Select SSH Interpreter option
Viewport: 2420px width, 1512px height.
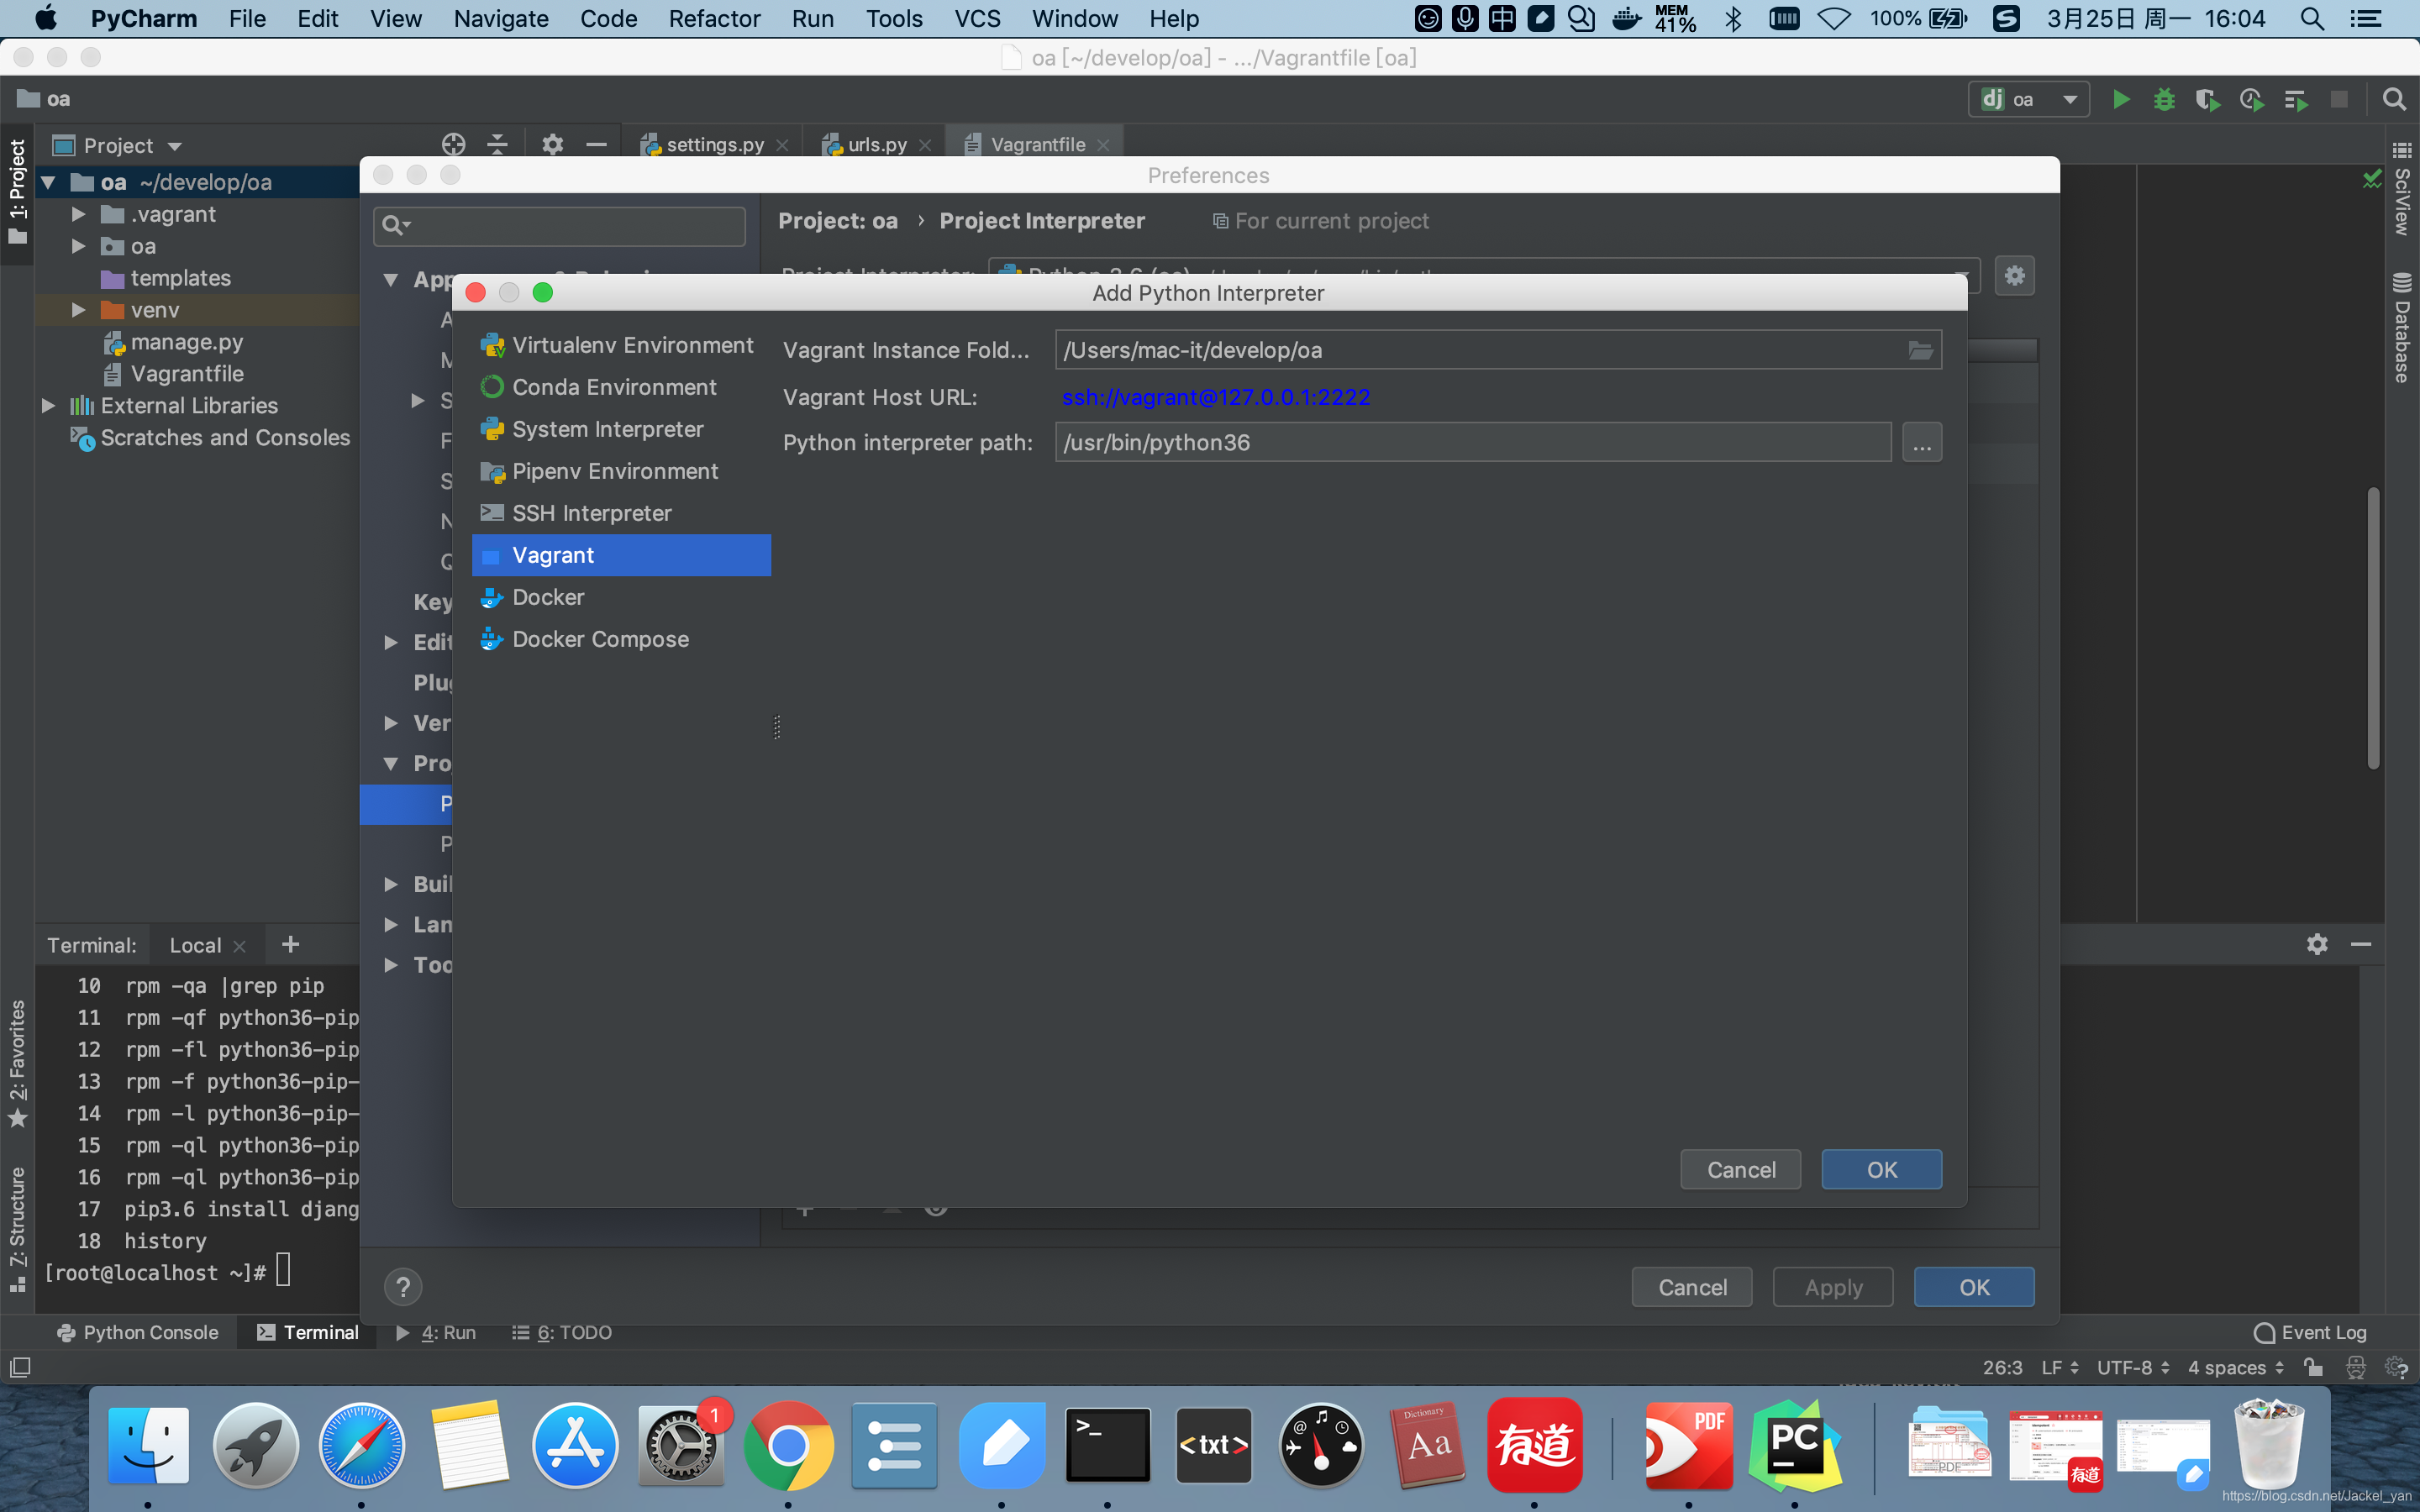[621, 513]
